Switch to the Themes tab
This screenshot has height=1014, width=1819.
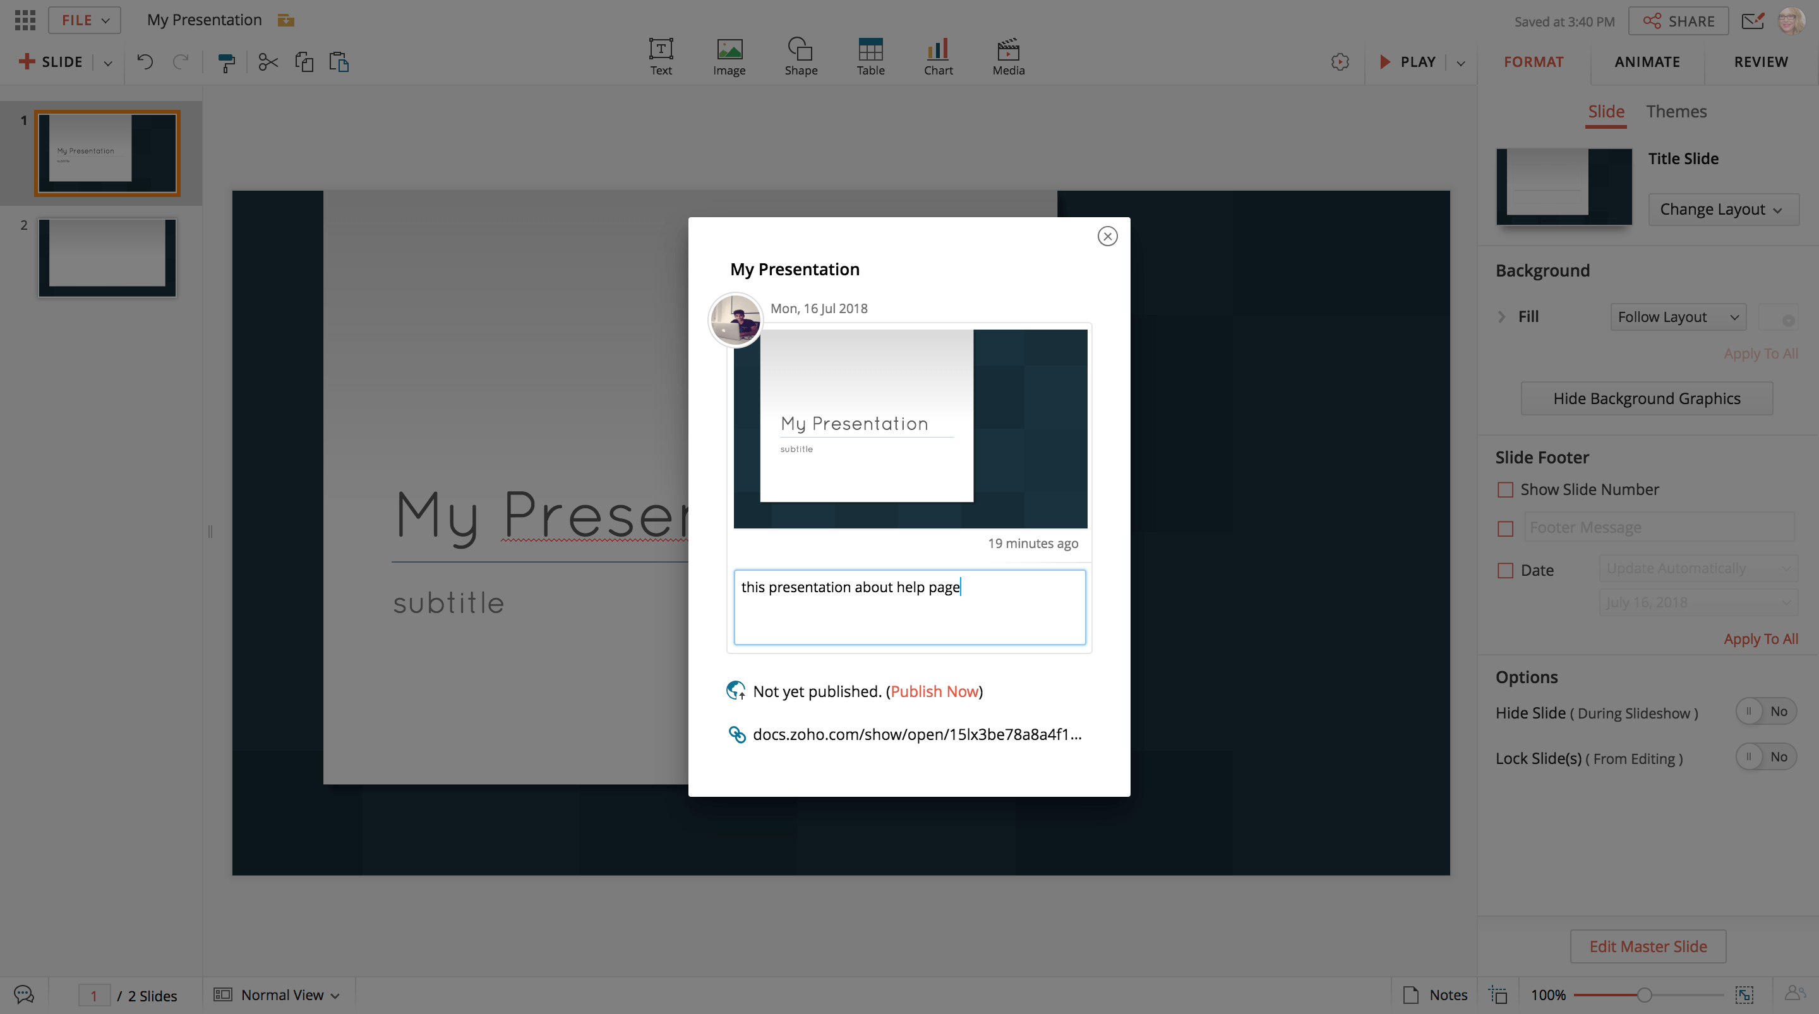(x=1676, y=112)
